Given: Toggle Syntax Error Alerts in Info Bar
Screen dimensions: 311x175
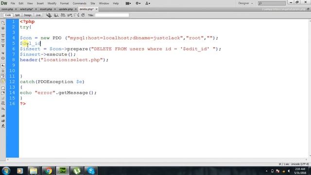Looking at the screenshot, I should tap(3, 81).
